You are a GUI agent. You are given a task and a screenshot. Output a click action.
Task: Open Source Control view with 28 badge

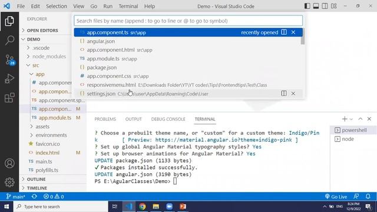[x=10, y=59]
